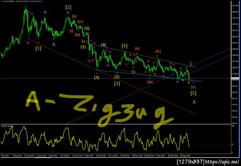241x166 pixels.
Task: Click the RSI(5) indicator label
Action: point(7,126)
